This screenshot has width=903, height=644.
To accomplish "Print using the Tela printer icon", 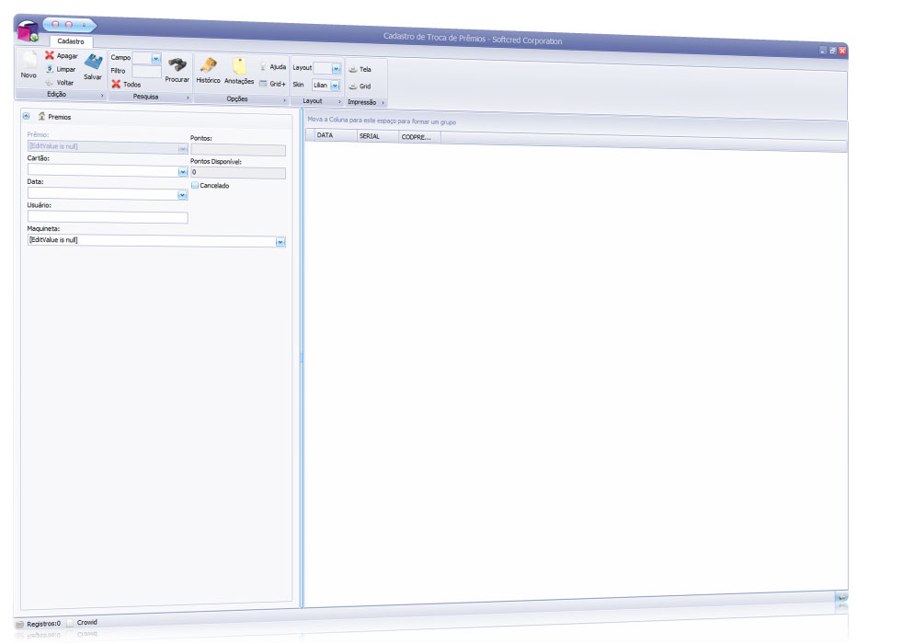I will (x=352, y=70).
